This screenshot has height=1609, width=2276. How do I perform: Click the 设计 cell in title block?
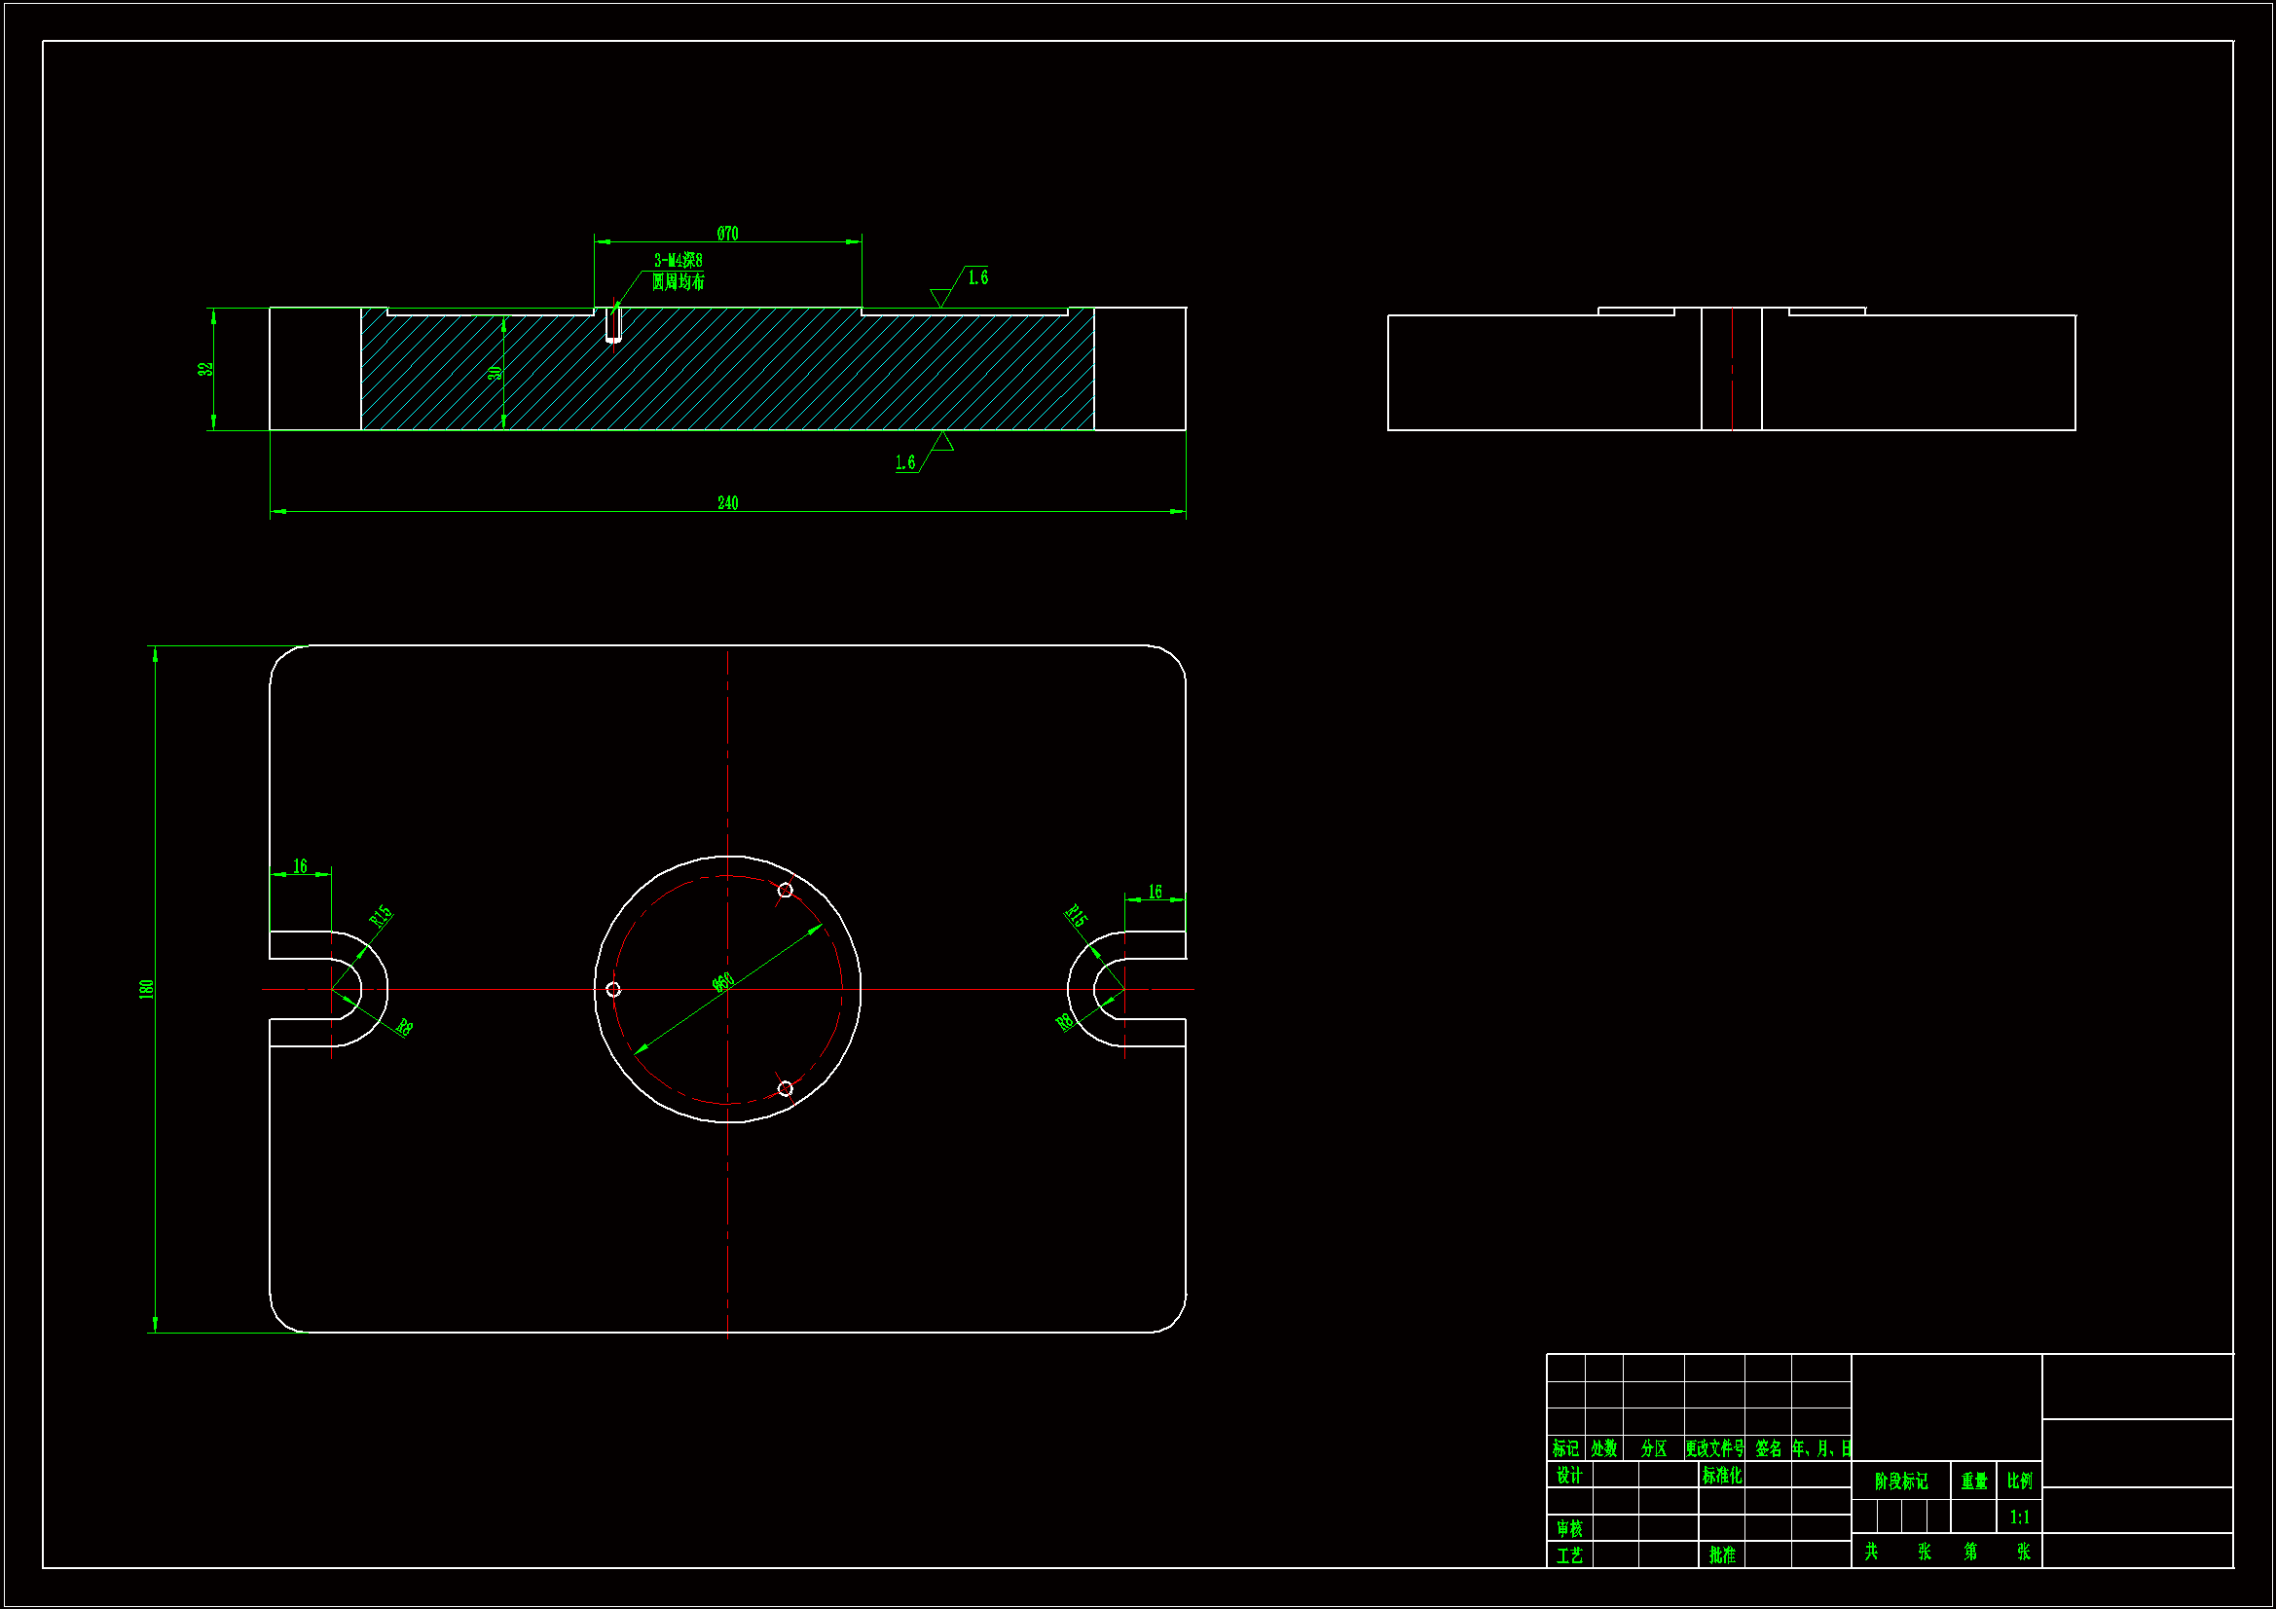click(1569, 1476)
